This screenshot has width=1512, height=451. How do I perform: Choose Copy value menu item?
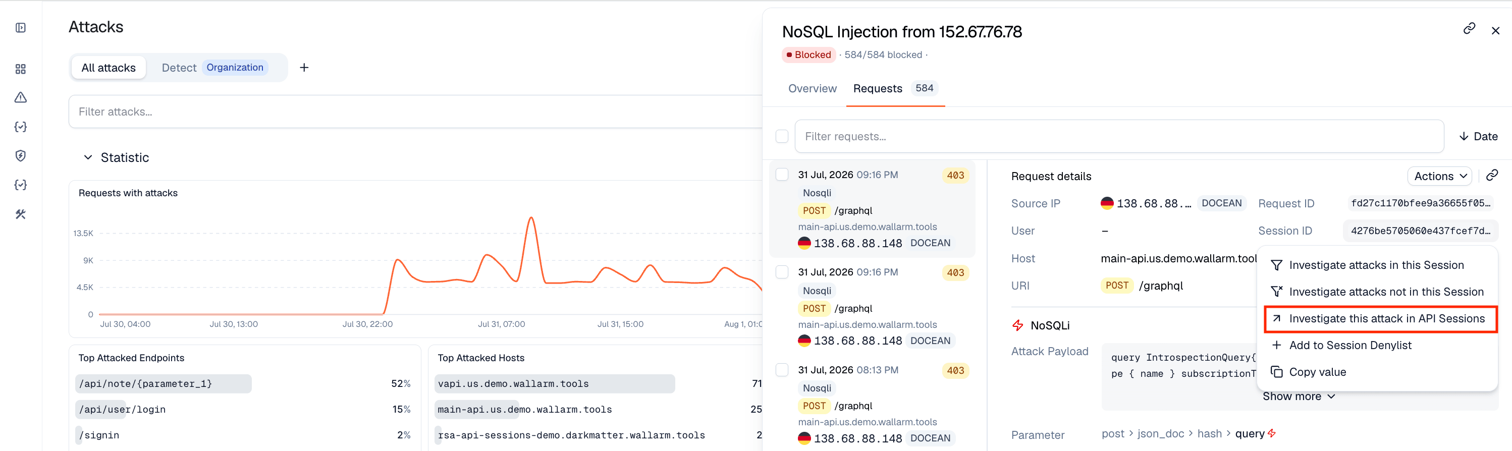(x=1376, y=372)
